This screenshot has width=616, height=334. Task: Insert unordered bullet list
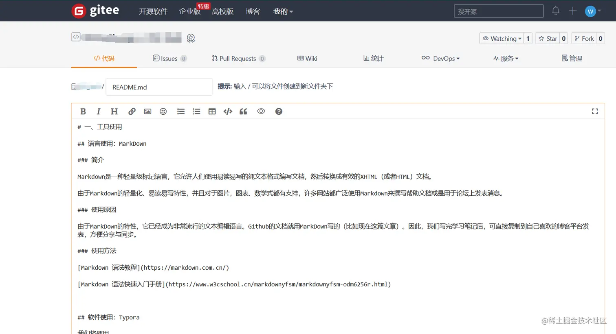[181, 111]
